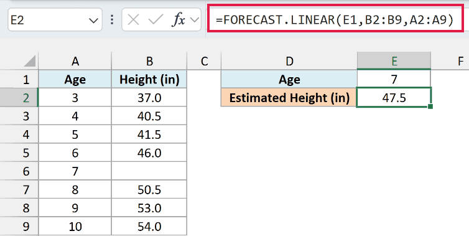Click the Height (in) header cell
The image size is (469, 236).
(x=149, y=79)
